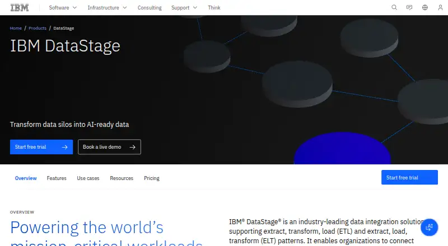Go to Home breadcrumb link

16,29
